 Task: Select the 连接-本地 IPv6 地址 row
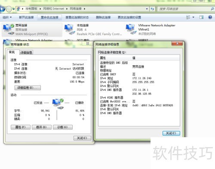[139, 105]
